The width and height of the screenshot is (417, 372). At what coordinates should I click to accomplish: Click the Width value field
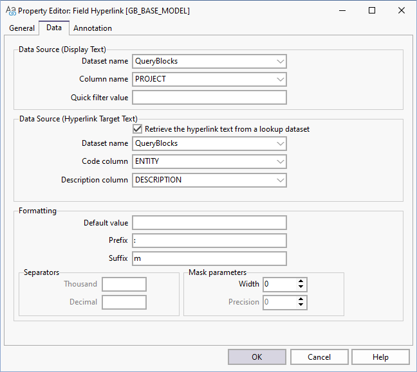point(279,284)
